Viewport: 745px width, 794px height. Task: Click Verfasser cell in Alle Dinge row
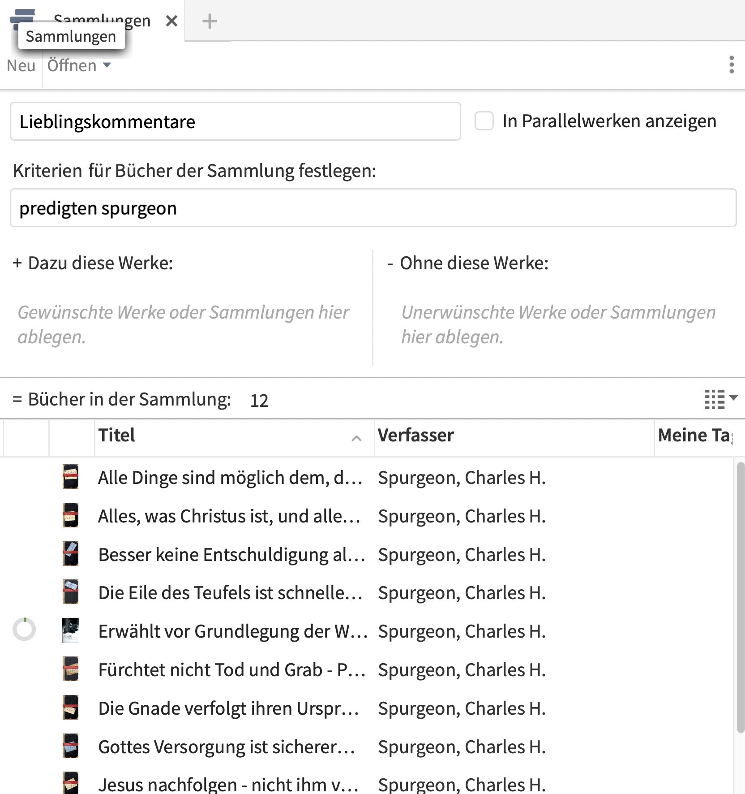tap(462, 478)
